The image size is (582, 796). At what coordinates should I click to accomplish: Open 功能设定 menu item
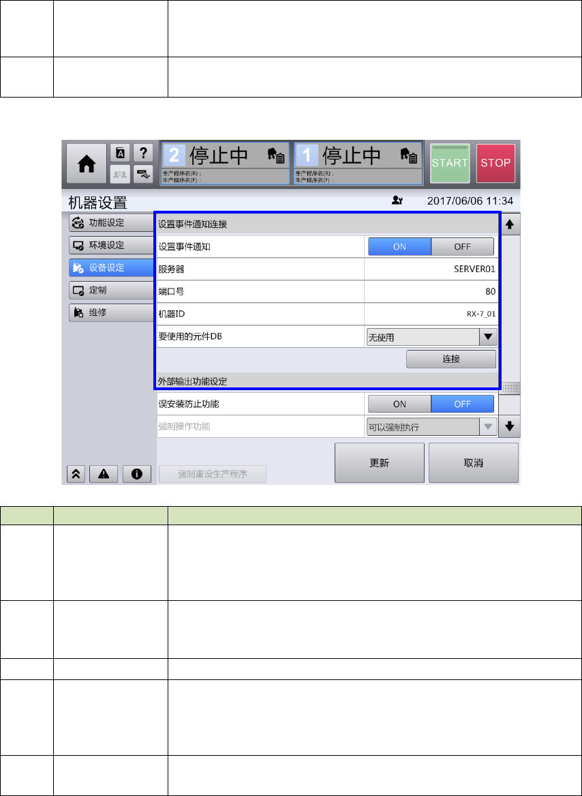[111, 222]
